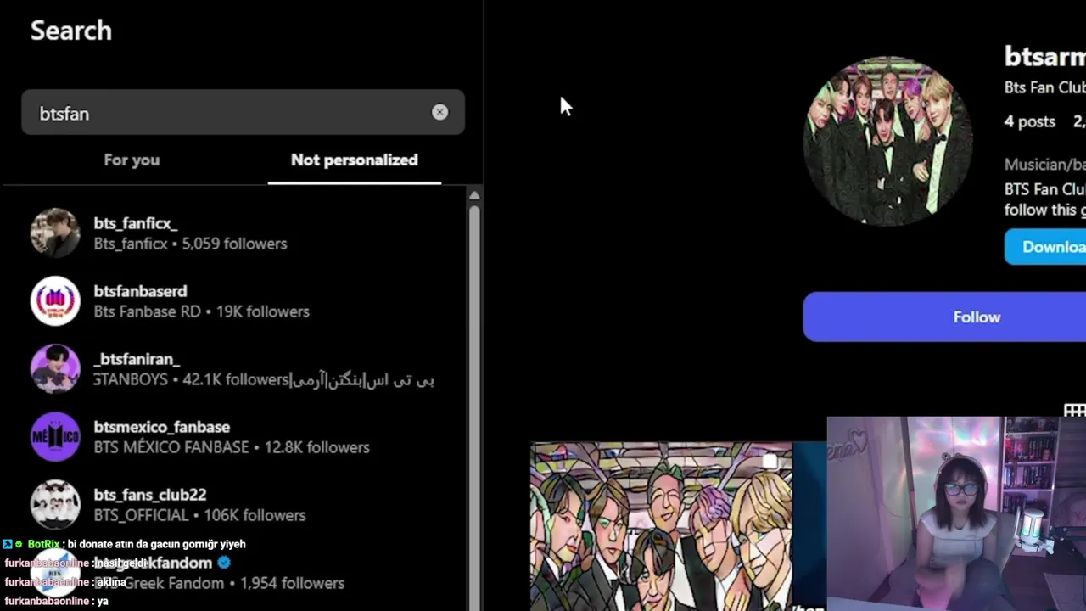Select username _btsfaniran_

[x=137, y=359]
